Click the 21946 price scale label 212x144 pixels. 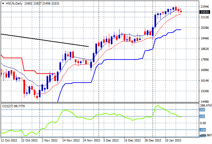(205, 6)
